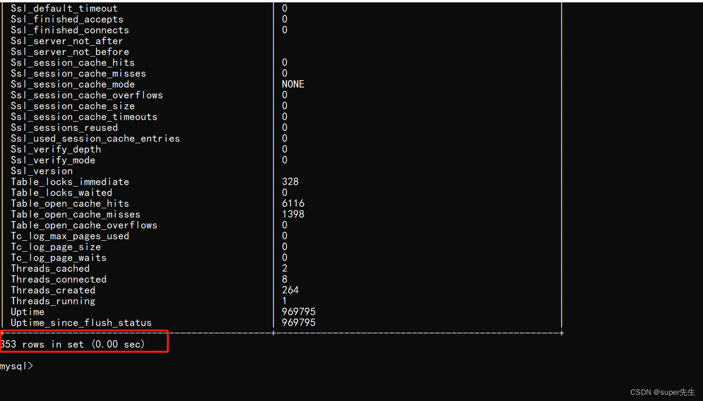Select Ssl_used_session_cache_entries text
Image resolution: width=703 pixels, height=401 pixels.
(x=95, y=139)
